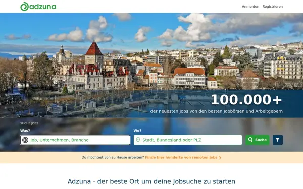Click the target icon in job field
This screenshot has height=189, width=303.
pyautogui.click(x=25, y=140)
